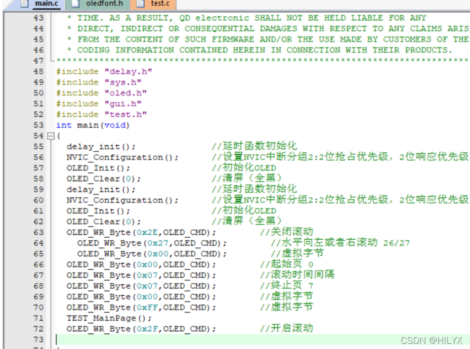Click the comment line starting with TIME. AS A RESULT
The image size is (470, 349).
point(246,18)
